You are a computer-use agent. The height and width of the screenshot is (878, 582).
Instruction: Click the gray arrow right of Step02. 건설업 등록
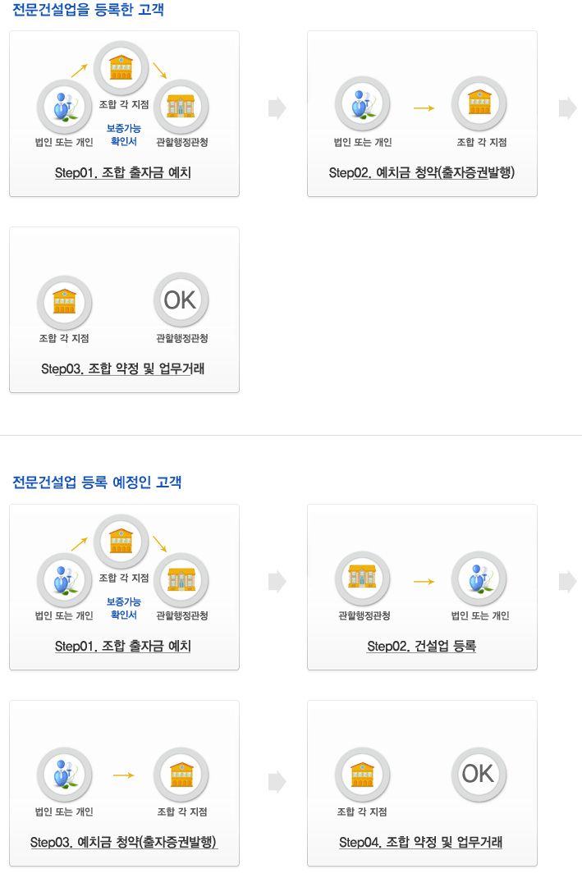coord(568,582)
